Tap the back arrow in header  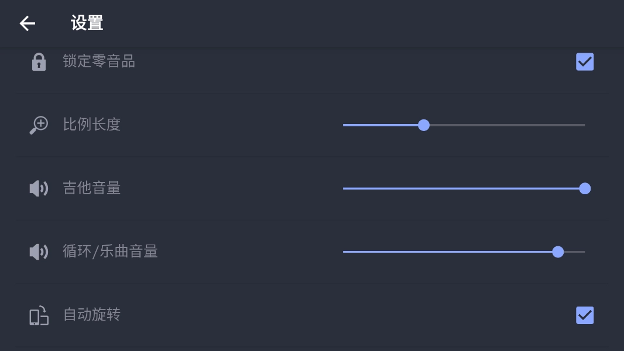[x=28, y=23]
